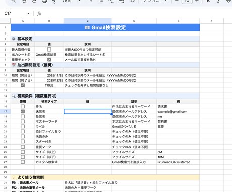The width and height of the screenshot is (232, 192).
Task: Enable the カスタム検索式 checkbox
Action: tap(23, 162)
